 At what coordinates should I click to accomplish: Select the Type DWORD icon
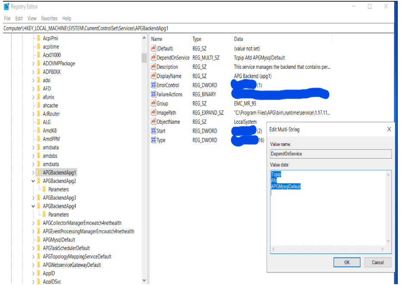pos(153,140)
